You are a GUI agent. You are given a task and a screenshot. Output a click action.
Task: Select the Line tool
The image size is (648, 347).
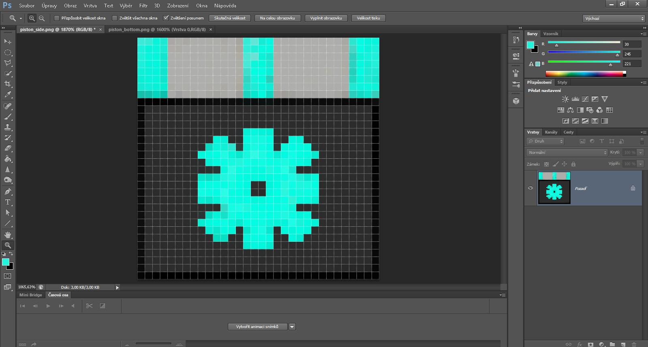pyautogui.click(x=8, y=223)
